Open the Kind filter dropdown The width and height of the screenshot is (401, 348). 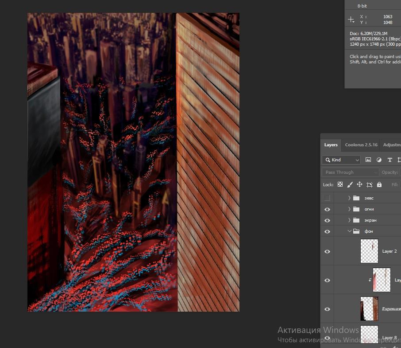click(x=341, y=160)
